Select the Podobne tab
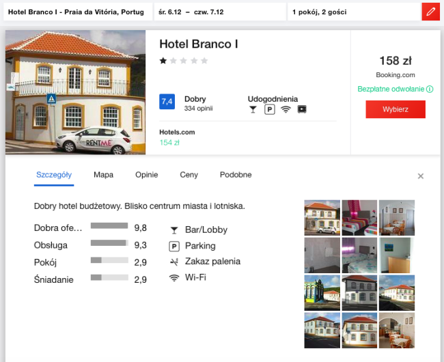 [x=235, y=175]
